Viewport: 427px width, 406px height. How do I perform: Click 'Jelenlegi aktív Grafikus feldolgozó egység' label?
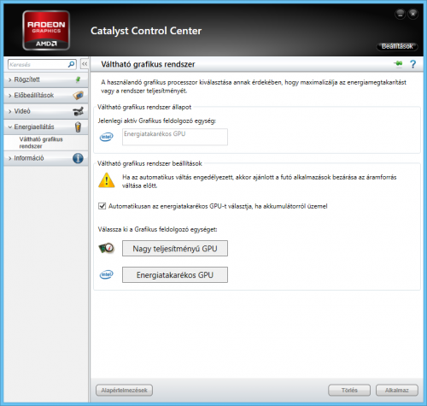(157, 121)
